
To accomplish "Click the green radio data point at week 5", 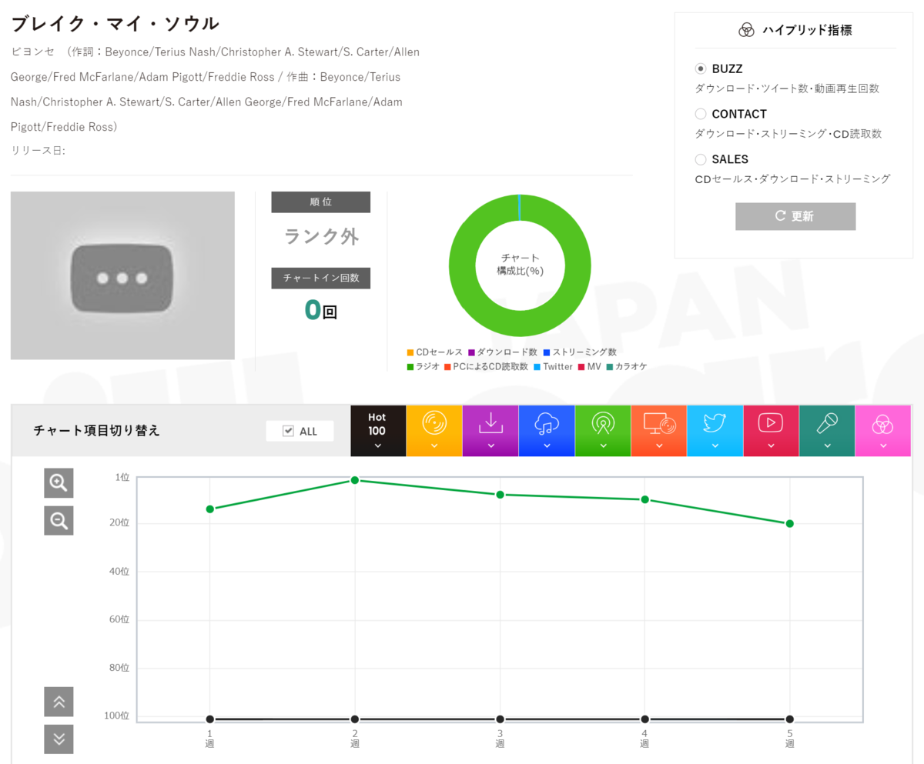I will (x=790, y=523).
